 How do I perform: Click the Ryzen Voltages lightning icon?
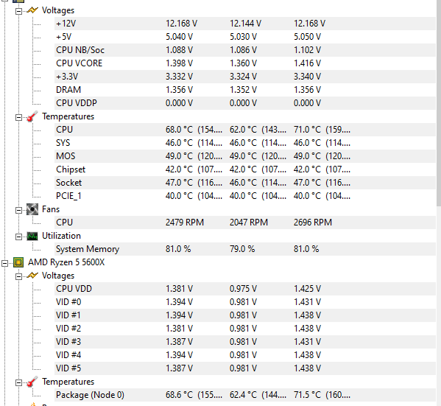pos(32,276)
